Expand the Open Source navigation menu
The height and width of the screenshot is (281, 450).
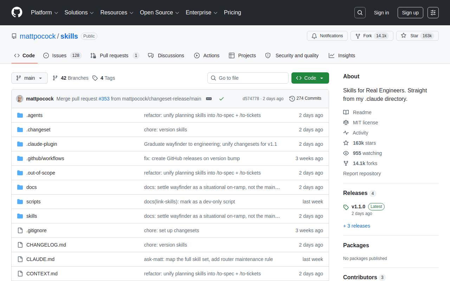pyautogui.click(x=160, y=13)
